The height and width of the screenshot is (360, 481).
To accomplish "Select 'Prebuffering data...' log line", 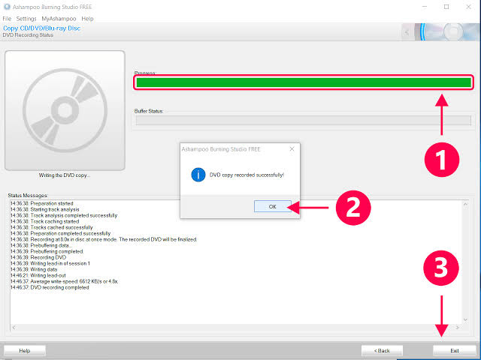I will (x=41, y=245).
